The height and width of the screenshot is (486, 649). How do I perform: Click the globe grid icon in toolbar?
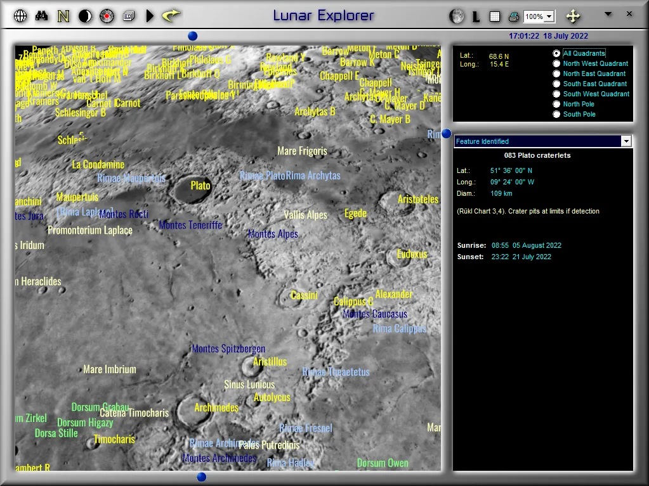20,16
